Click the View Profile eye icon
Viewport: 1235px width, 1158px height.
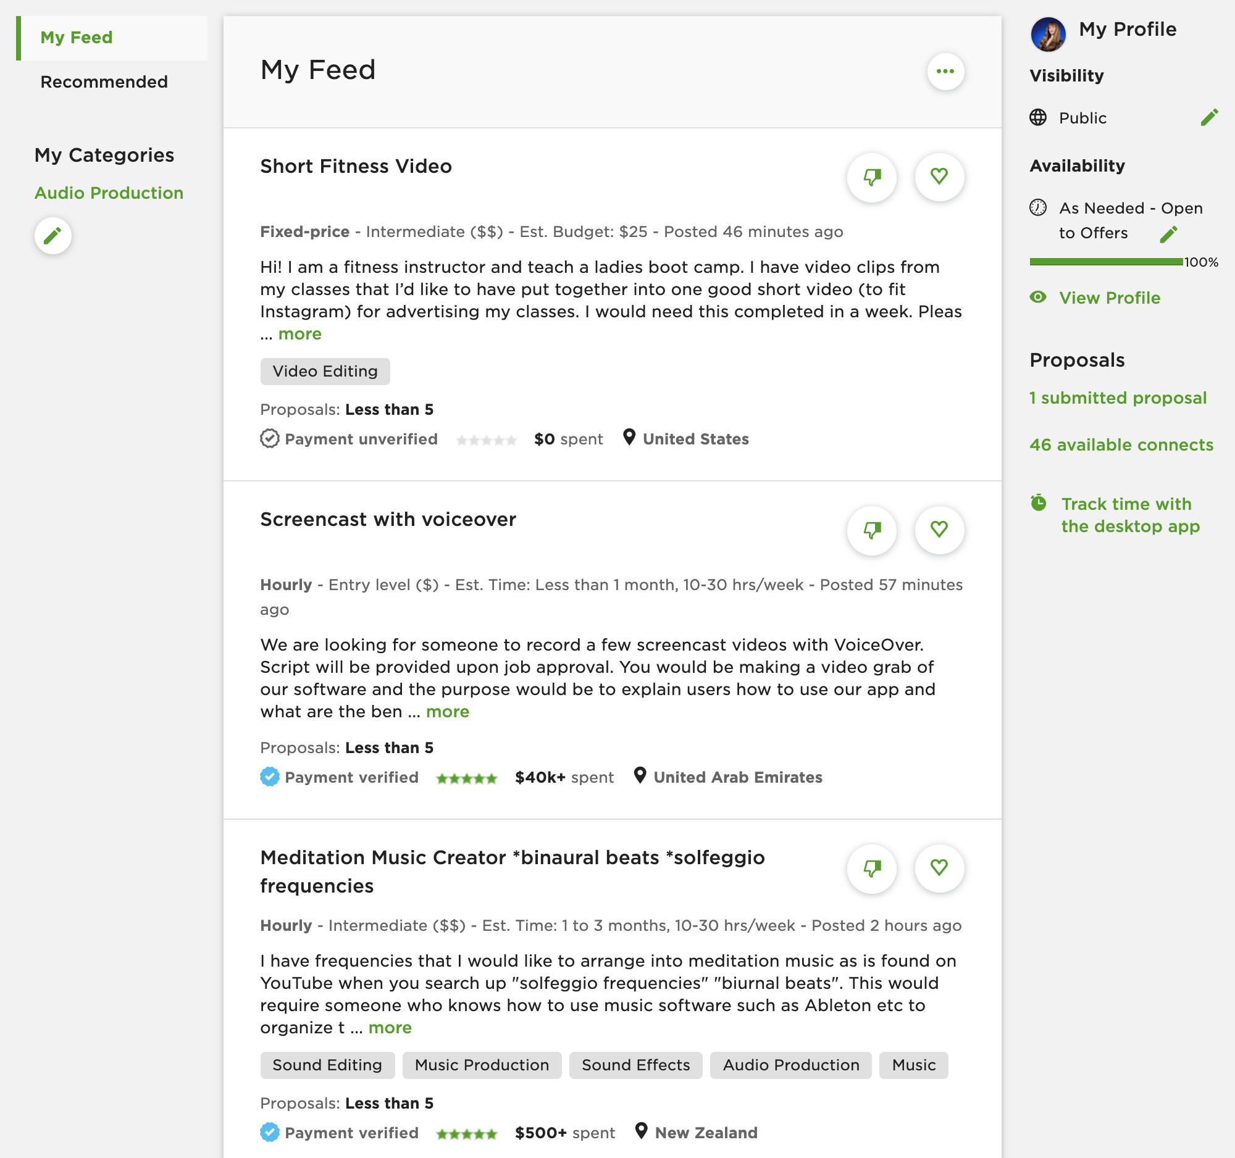tap(1037, 297)
